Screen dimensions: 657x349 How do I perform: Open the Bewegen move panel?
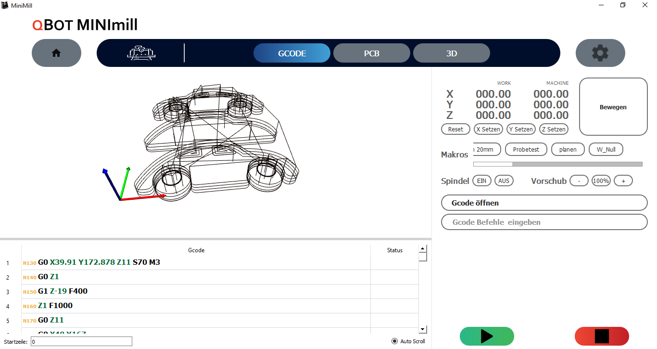tap(613, 107)
